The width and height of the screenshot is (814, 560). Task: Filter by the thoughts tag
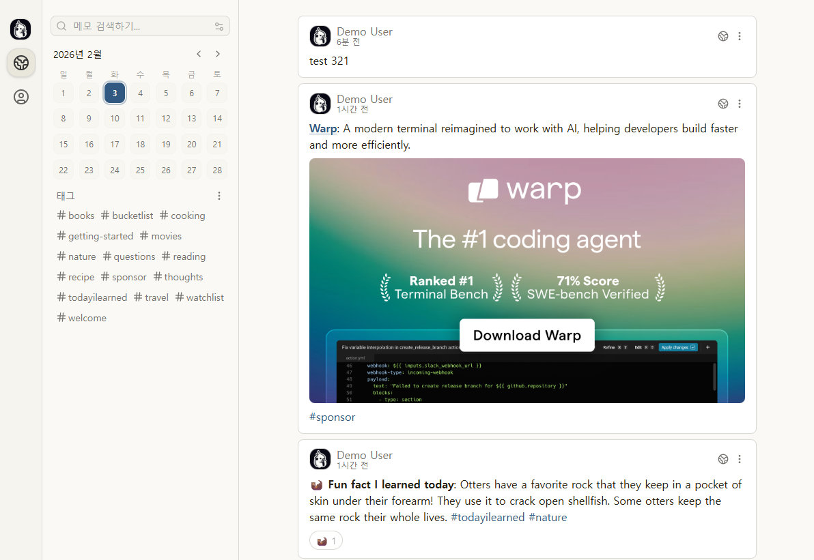178,277
